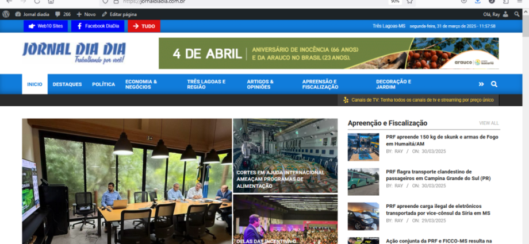Click date 30/03/2025 under transporte clandestino article
Screen dimensions: 529x244
point(434,186)
